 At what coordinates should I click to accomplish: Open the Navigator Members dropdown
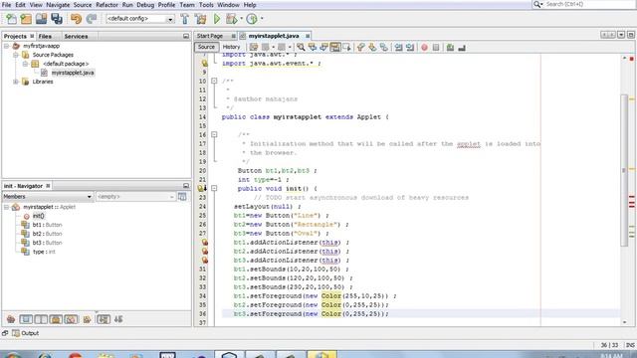[x=48, y=197]
